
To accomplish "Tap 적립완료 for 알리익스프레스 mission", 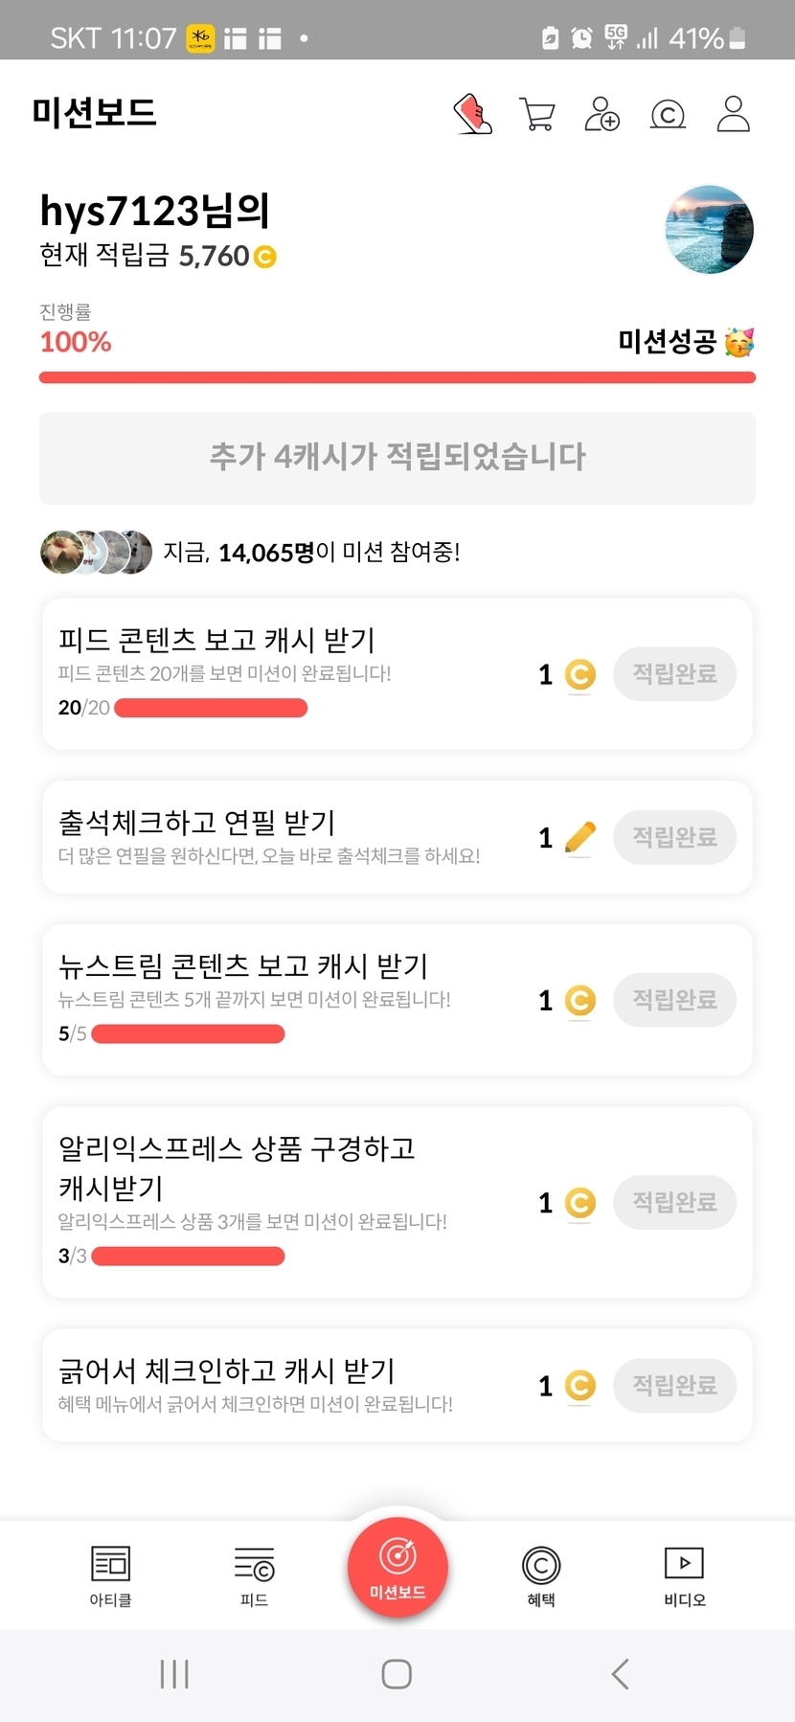I will click(674, 1202).
